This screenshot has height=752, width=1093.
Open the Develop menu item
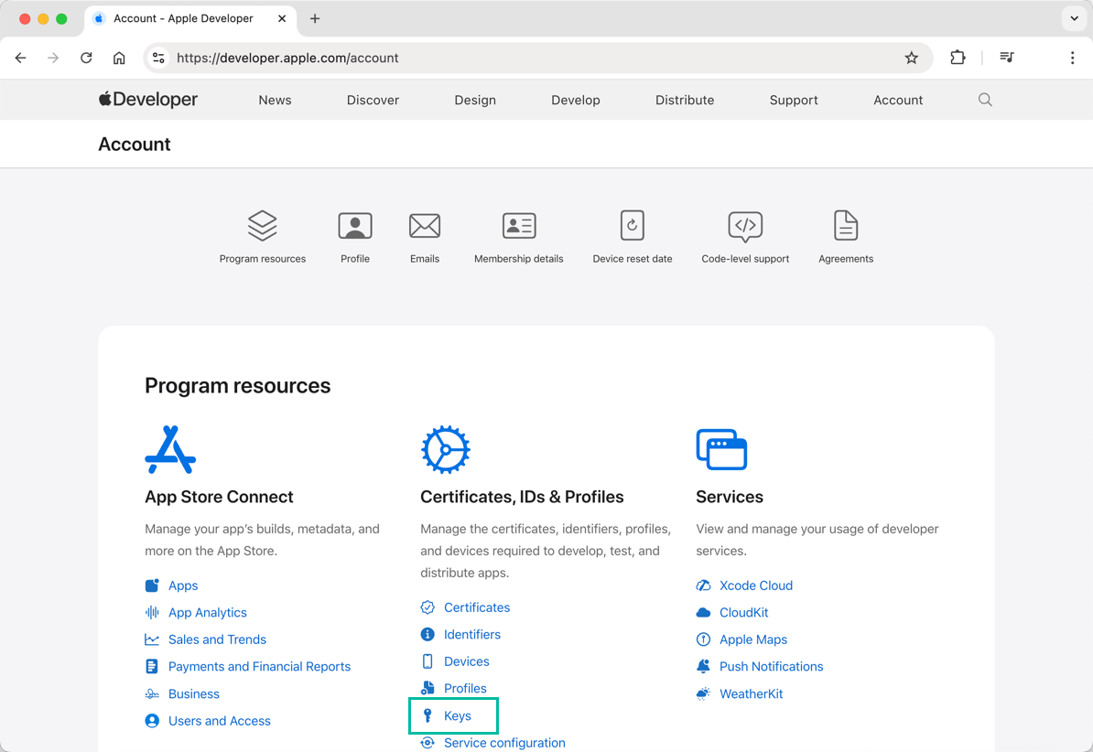pyautogui.click(x=575, y=100)
